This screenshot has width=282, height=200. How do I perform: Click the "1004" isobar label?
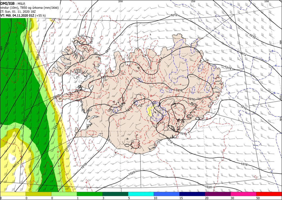[6, 45]
